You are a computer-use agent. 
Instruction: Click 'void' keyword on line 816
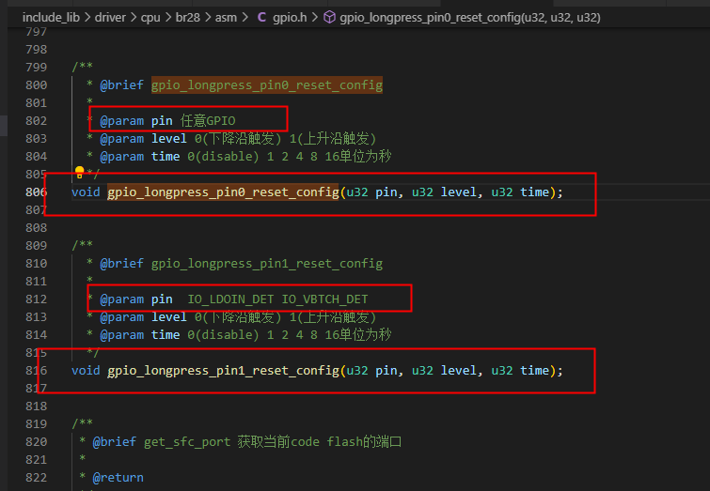pyautogui.click(x=86, y=371)
